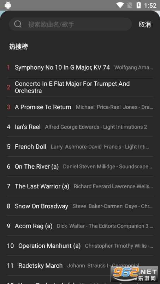
Task: Open On The River (a) entry
Action: click(x=80, y=167)
